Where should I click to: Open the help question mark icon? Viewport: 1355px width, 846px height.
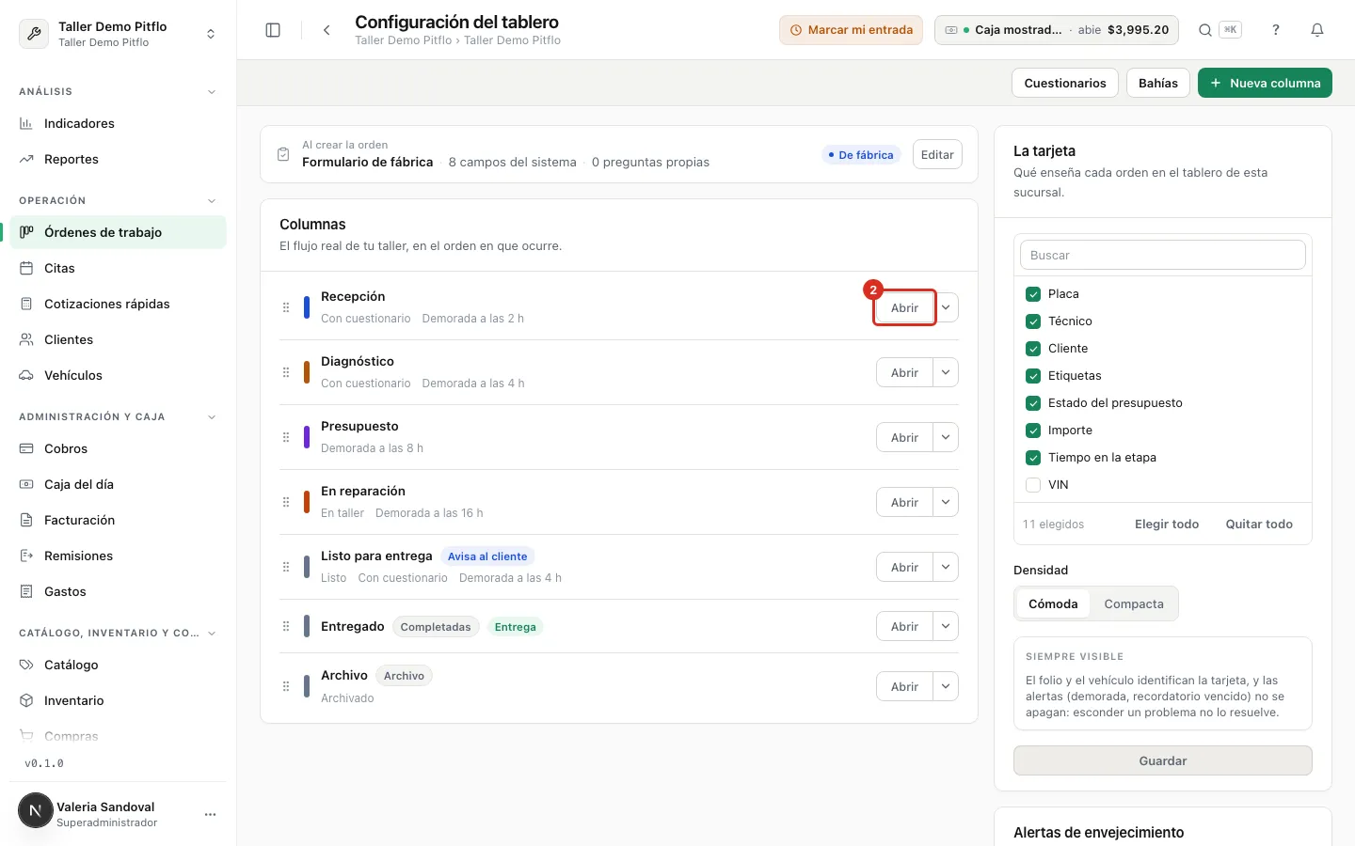(x=1276, y=30)
